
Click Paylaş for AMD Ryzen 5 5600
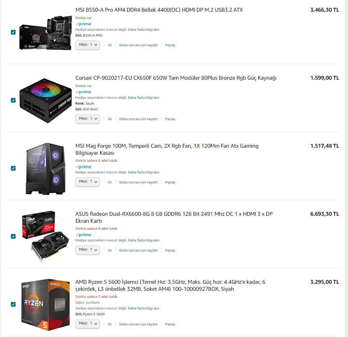(x=170, y=324)
